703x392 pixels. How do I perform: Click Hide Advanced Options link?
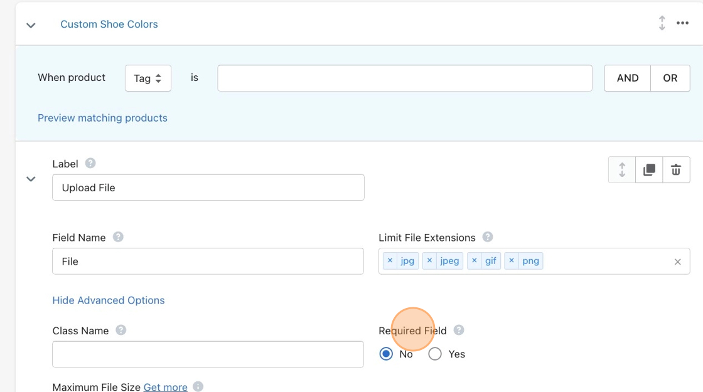109,300
